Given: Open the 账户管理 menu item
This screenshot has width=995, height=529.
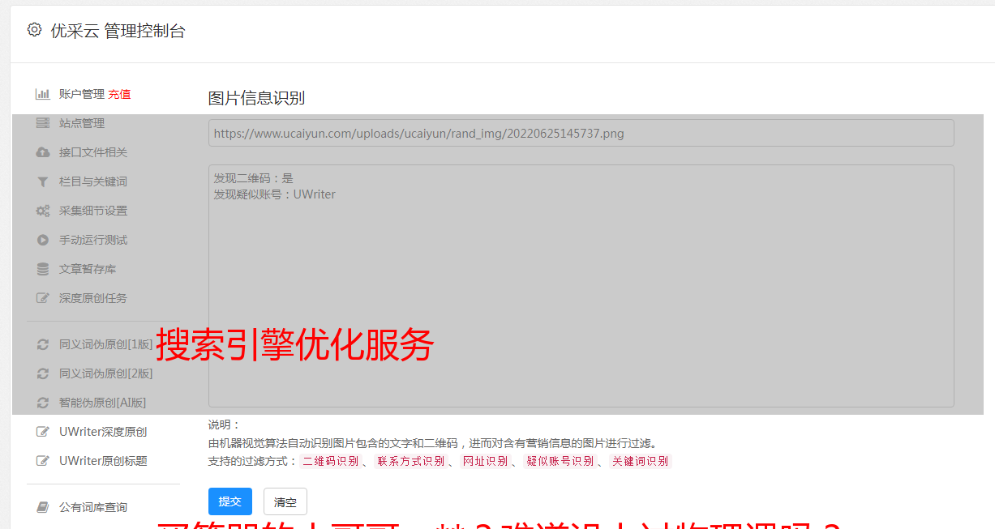Looking at the screenshot, I should [82, 94].
